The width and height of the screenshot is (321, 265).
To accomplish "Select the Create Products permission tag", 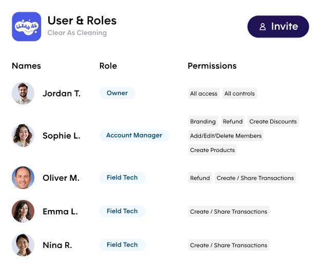I will click(x=212, y=150).
